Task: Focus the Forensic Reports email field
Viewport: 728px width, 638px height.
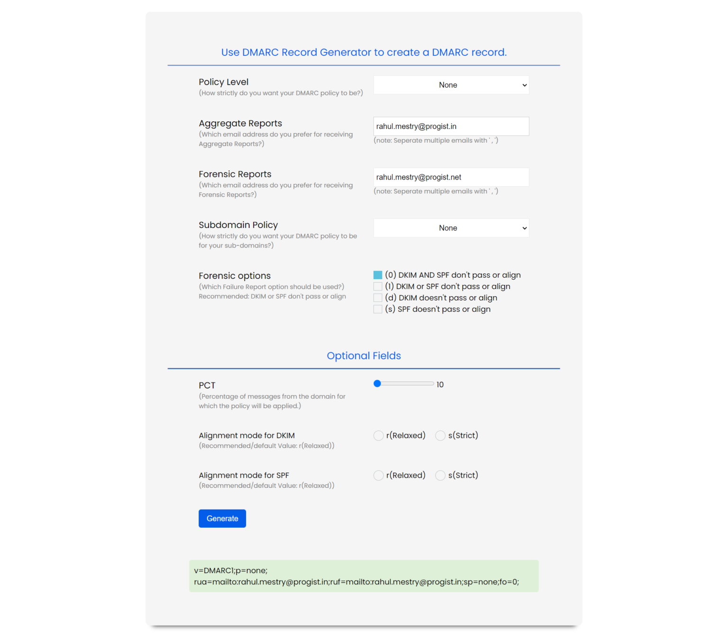Action: click(451, 177)
